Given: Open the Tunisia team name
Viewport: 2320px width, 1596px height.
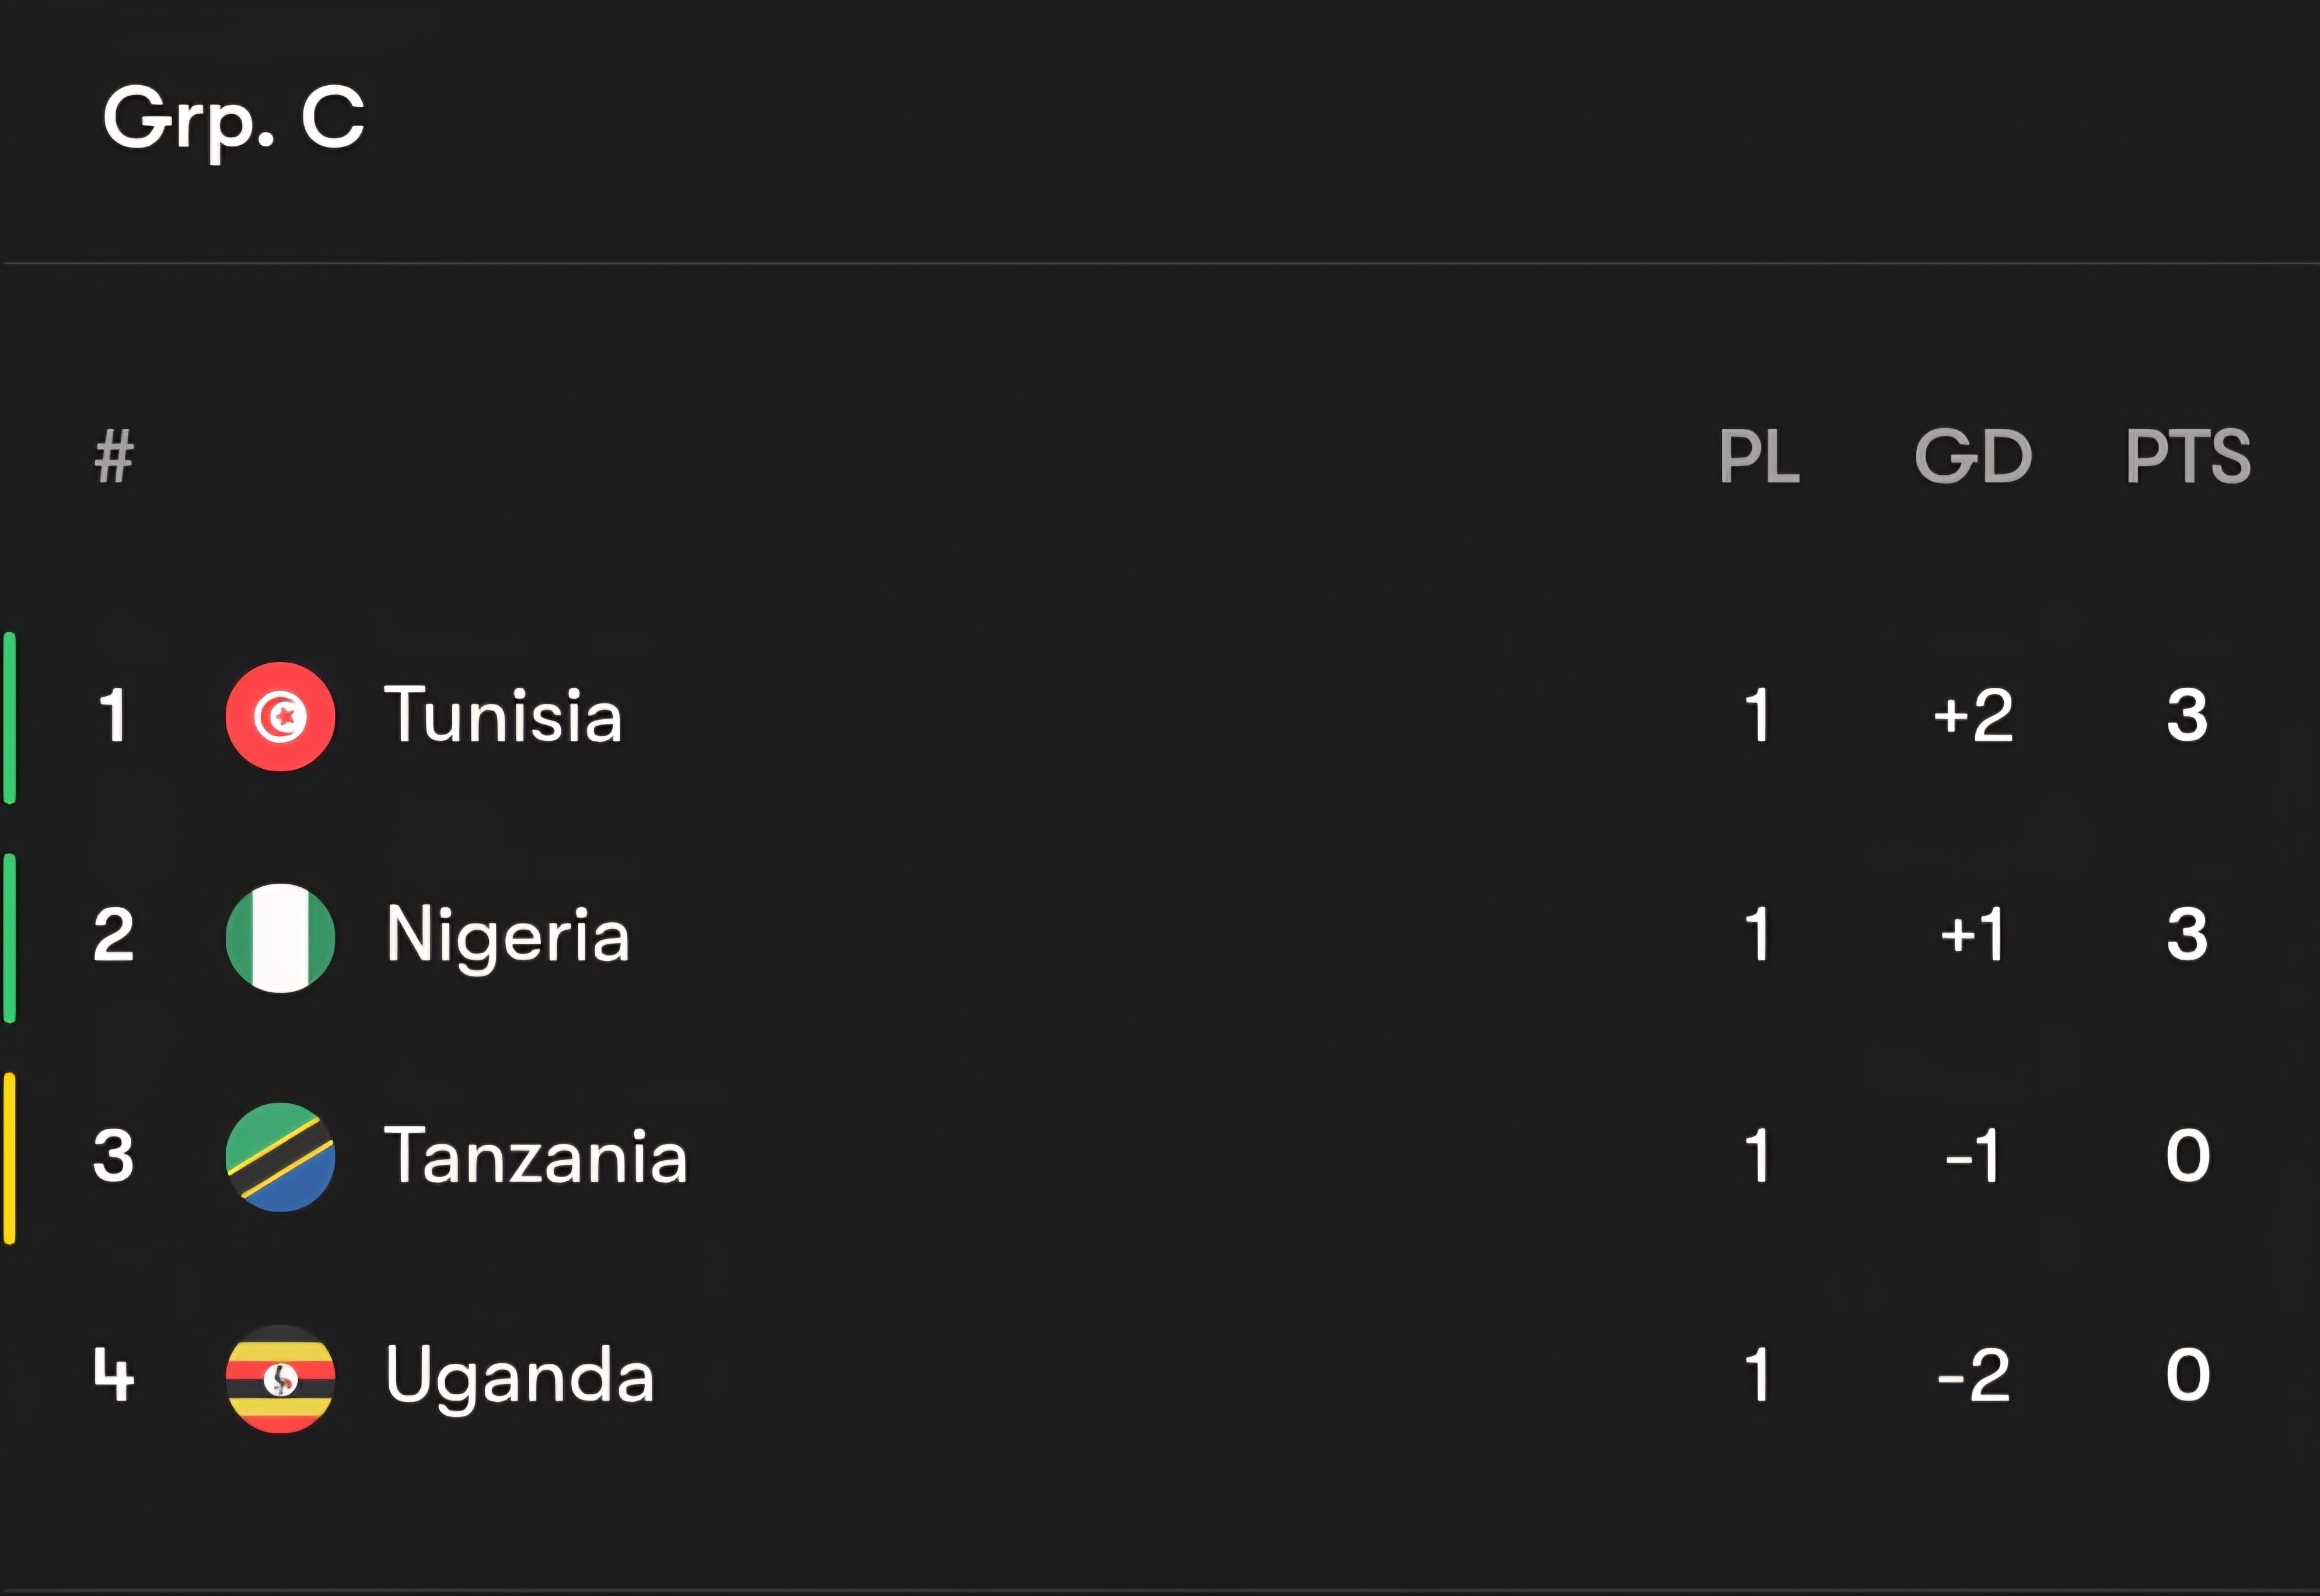Looking at the screenshot, I should click(503, 716).
